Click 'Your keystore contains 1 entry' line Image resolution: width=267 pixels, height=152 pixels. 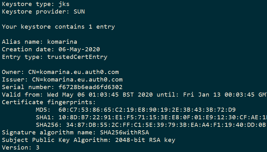tap(58, 27)
